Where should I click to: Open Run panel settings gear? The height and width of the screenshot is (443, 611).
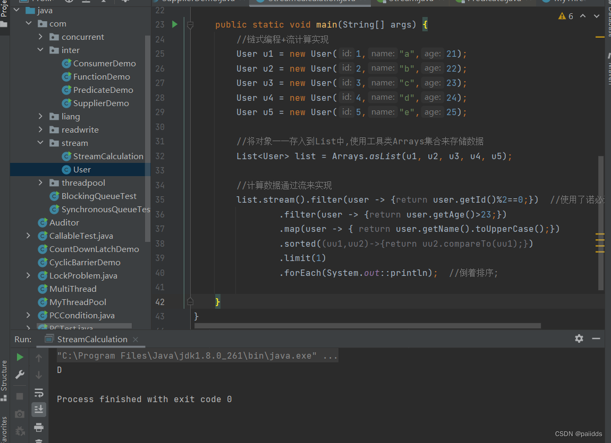coord(579,338)
